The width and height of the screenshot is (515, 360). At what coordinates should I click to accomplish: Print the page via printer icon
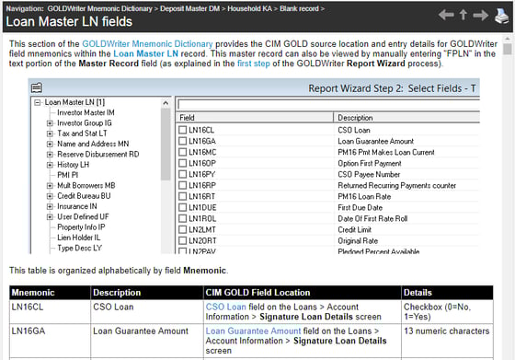(x=502, y=16)
